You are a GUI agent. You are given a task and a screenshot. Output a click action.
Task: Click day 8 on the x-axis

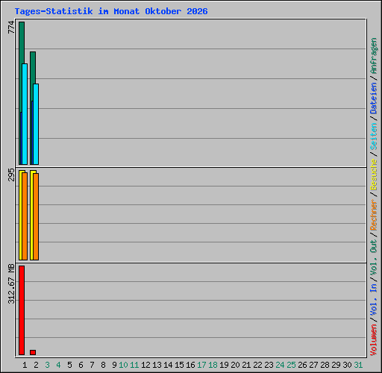pos(103,365)
